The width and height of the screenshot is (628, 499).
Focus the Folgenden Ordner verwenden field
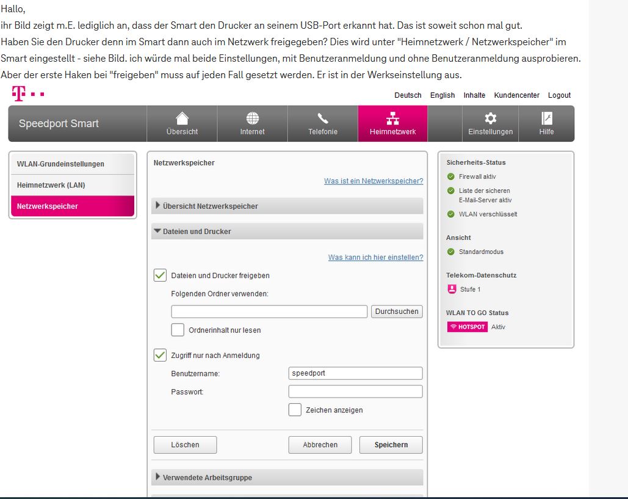(269, 311)
